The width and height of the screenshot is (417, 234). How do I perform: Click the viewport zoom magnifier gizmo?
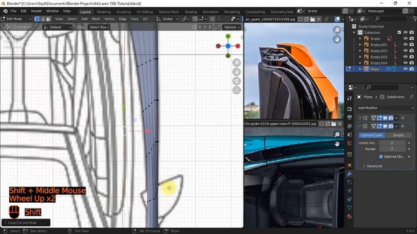point(237,62)
